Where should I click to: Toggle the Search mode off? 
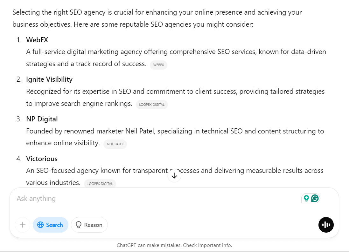(x=51, y=225)
